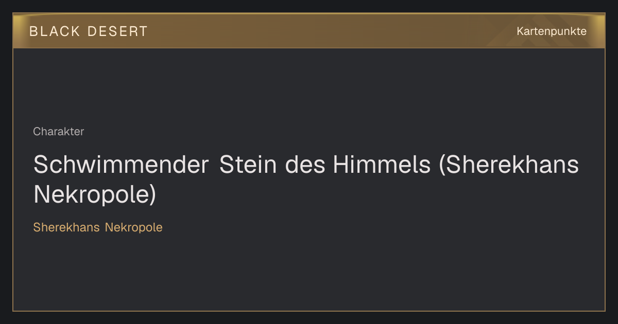Click the word DESERT in the logo

(x=117, y=31)
